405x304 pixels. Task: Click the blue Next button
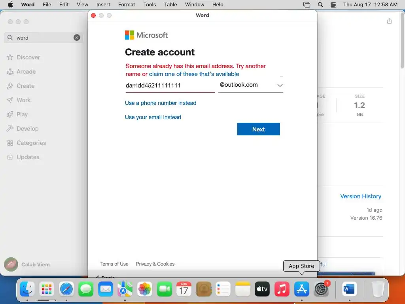[259, 129]
